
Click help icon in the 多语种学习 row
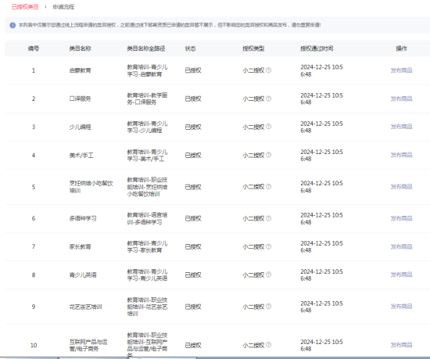click(x=269, y=218)
